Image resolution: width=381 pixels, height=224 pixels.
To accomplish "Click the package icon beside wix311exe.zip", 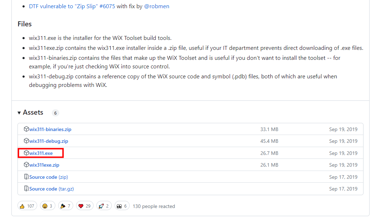I will click(26, 165).
